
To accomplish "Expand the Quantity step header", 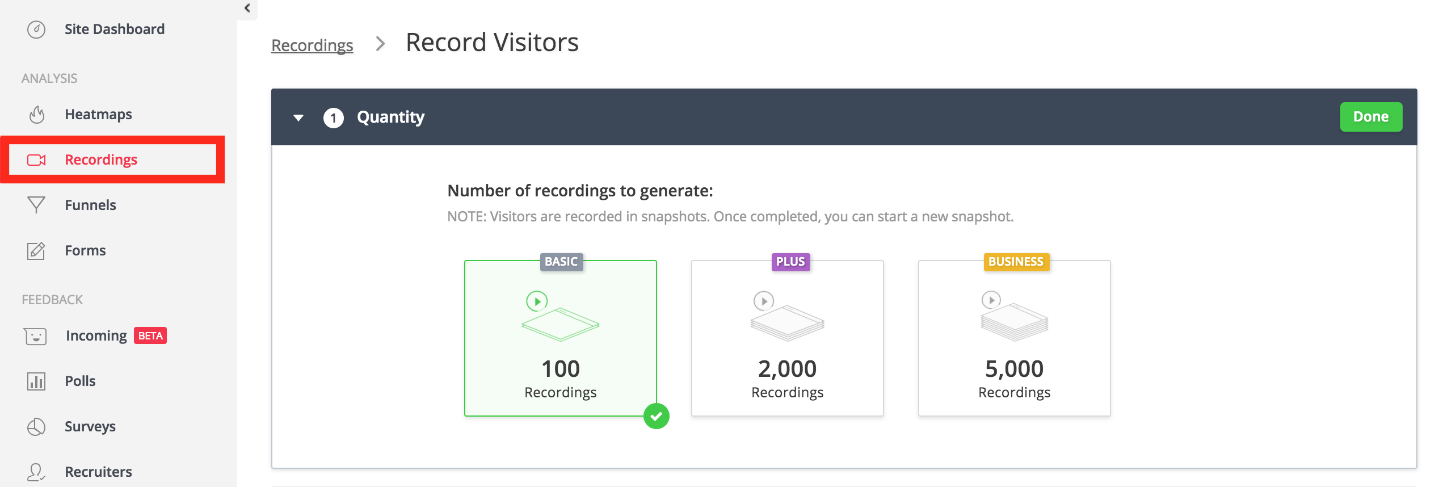I will click(x=390, y=117).
